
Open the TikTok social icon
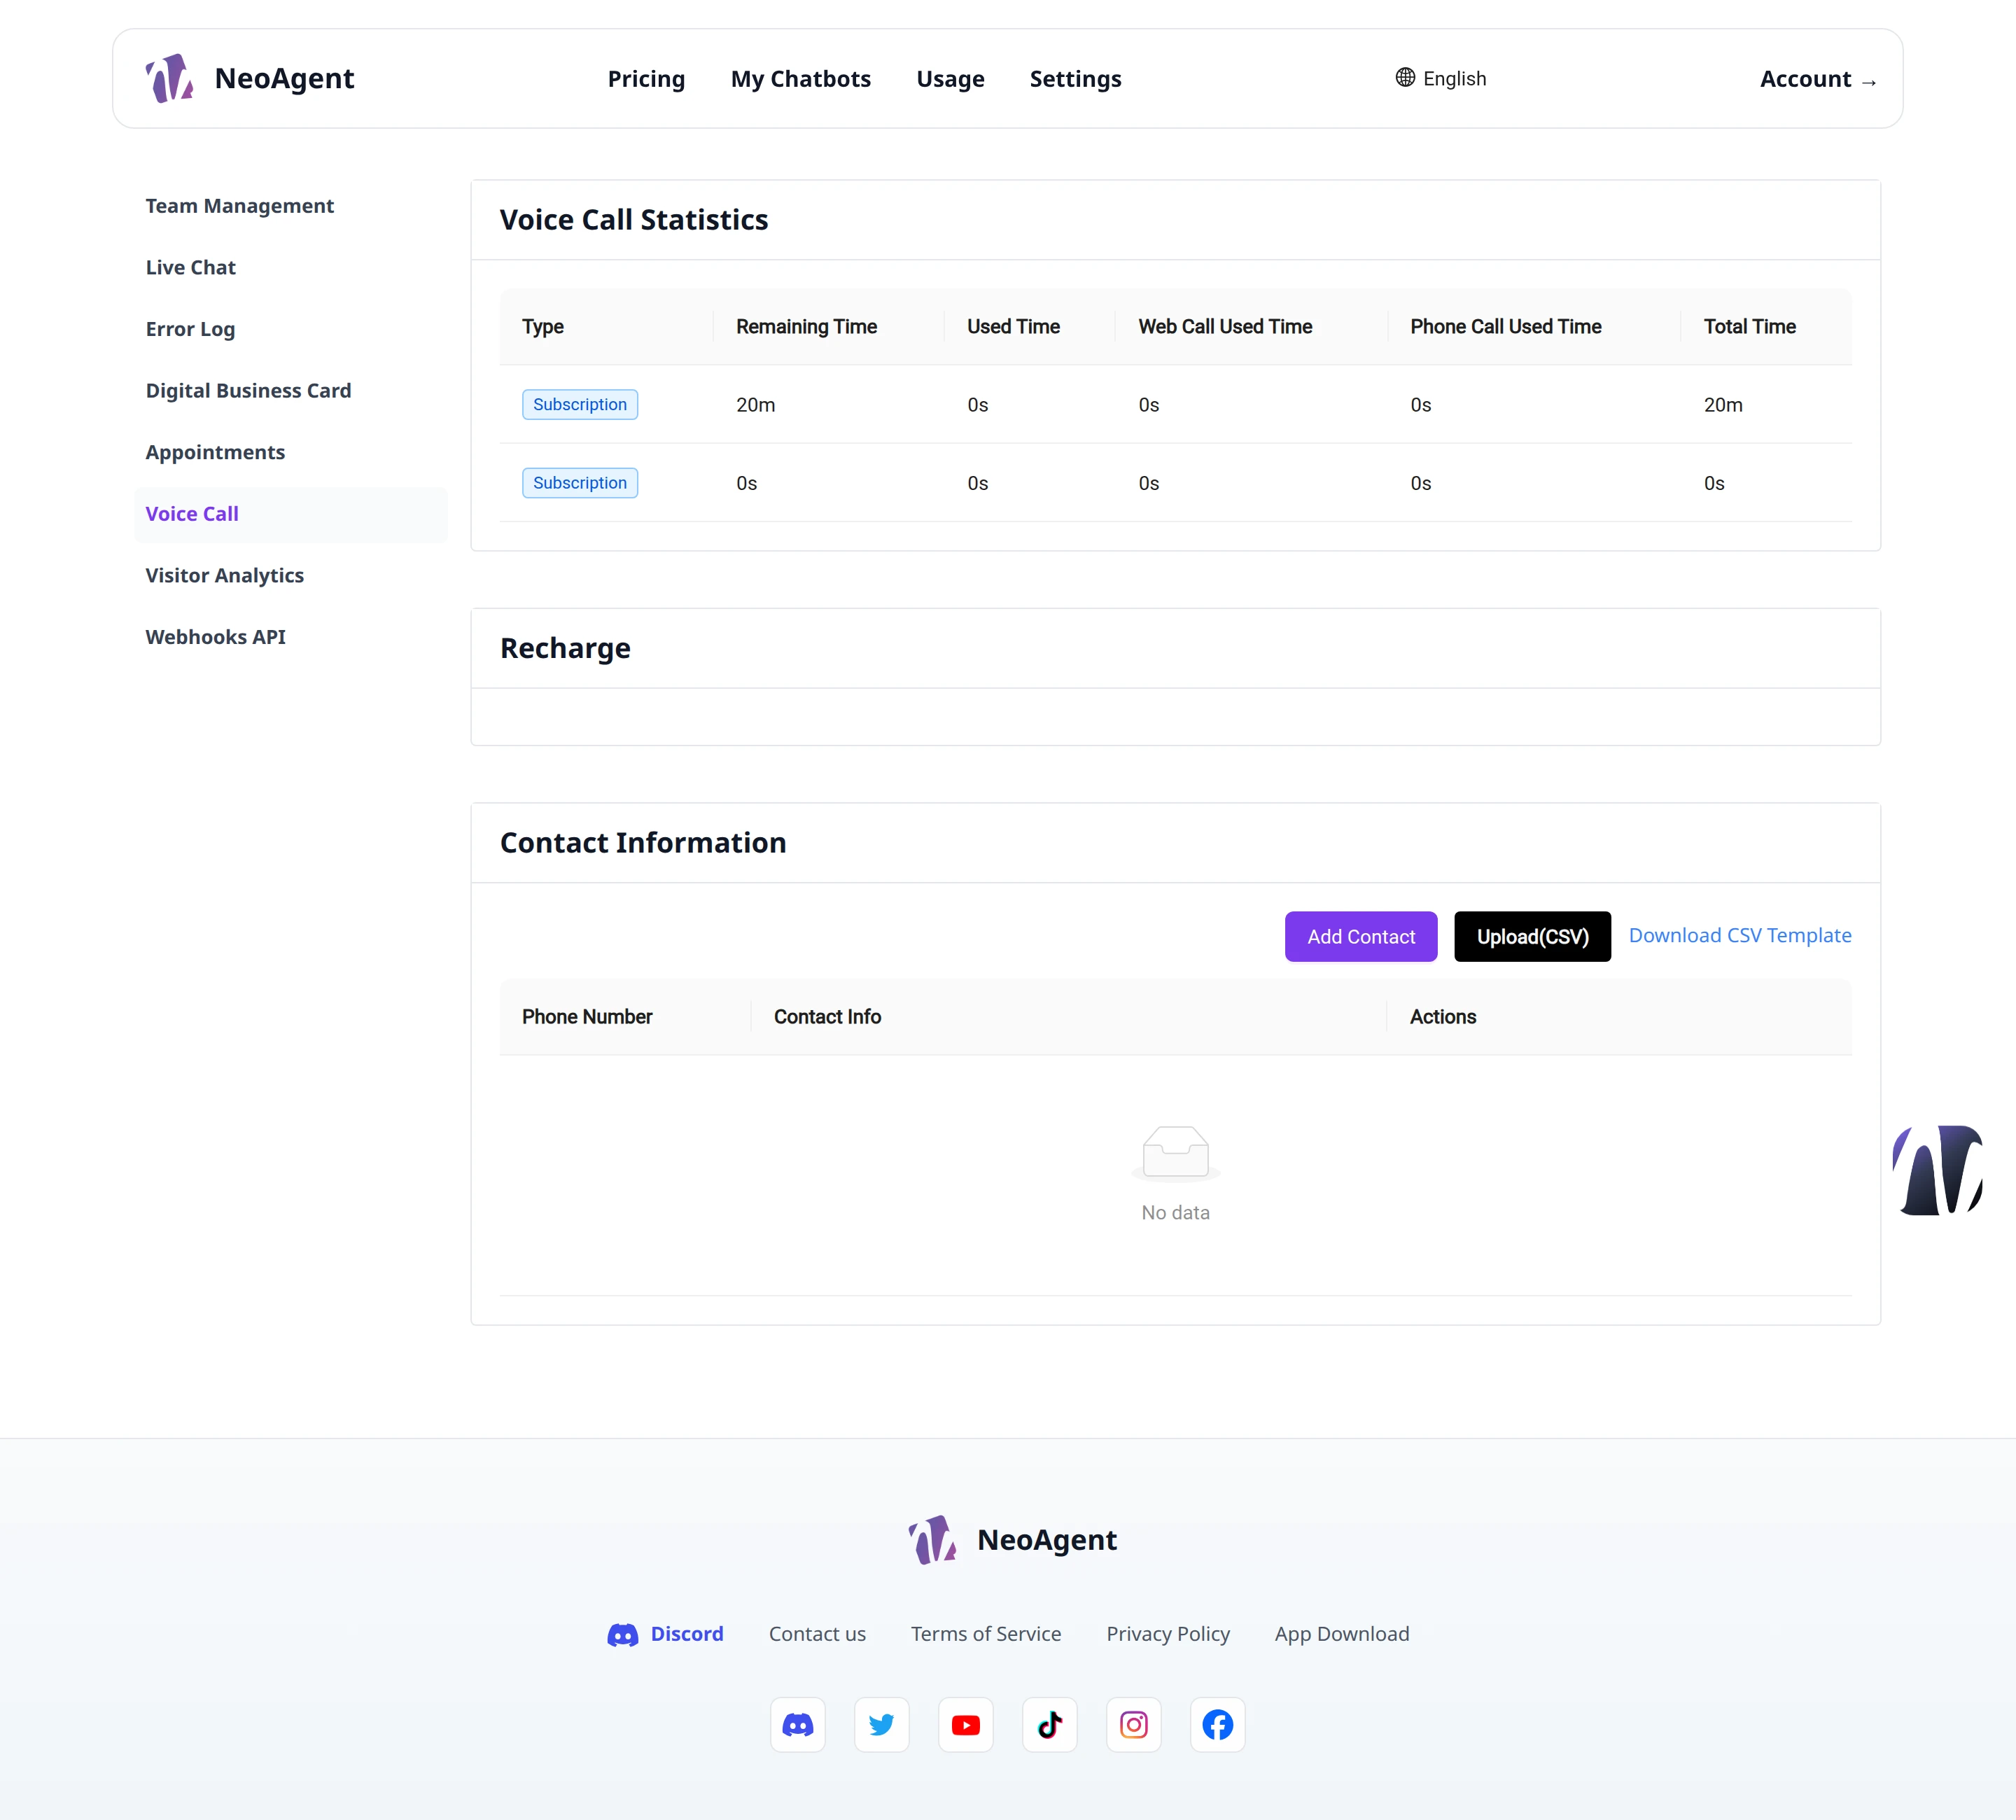click(x=1049, y=1724)
